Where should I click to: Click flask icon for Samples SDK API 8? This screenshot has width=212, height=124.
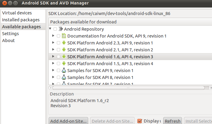pyautogui.click(x=64, y=77)
